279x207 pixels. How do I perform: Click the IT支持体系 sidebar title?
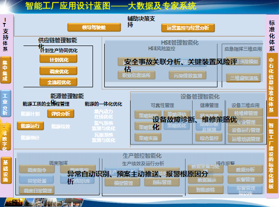(x=5, y=35)
